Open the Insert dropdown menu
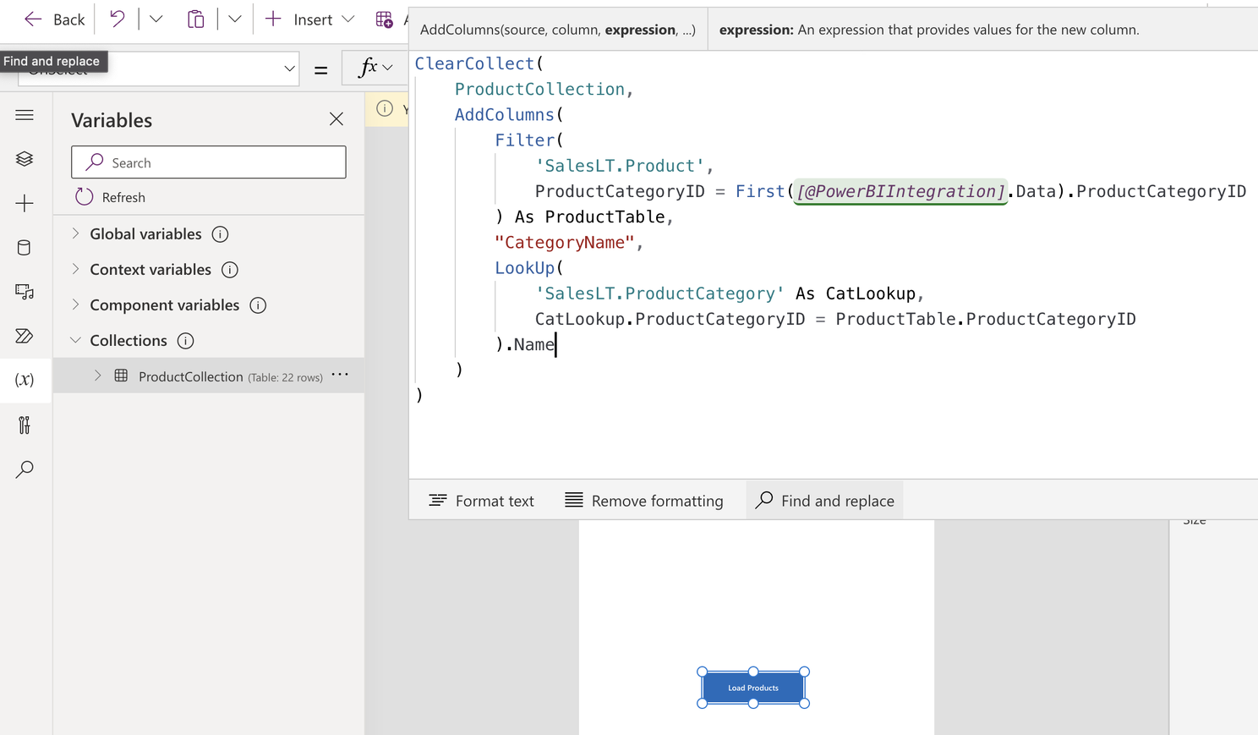This screenshot has height=735, width=1258. click(x=310, y=19)
